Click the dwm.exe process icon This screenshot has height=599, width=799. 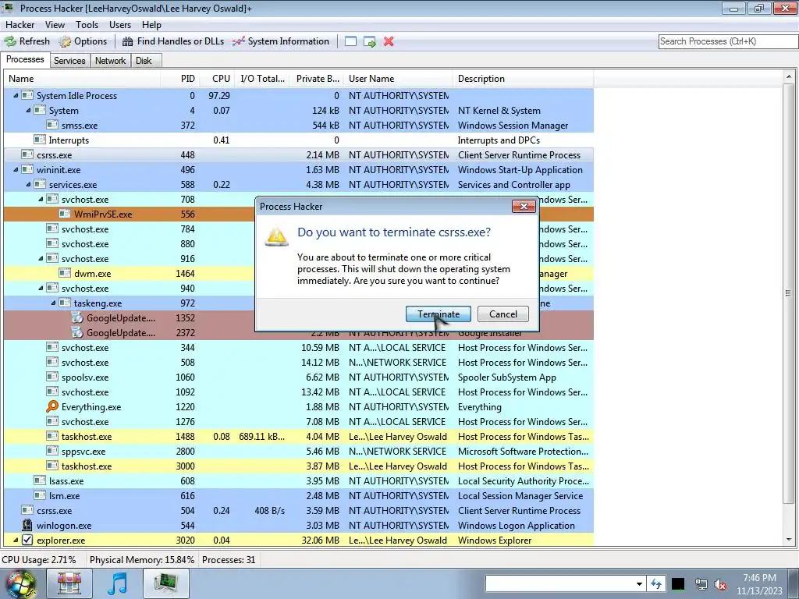pyautogui.click(x=65, y=273)
